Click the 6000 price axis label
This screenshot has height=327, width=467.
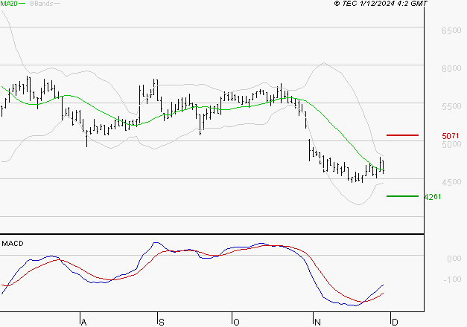451,68
